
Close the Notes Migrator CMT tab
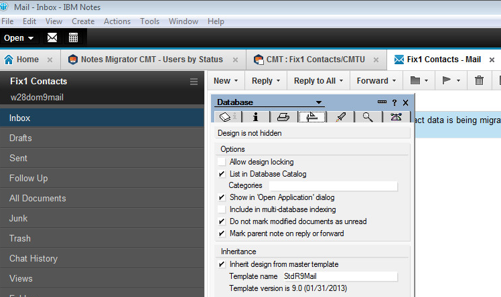[x=235, y=60]
